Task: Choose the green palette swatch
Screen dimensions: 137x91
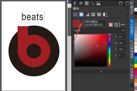Action: click(136, 62)
